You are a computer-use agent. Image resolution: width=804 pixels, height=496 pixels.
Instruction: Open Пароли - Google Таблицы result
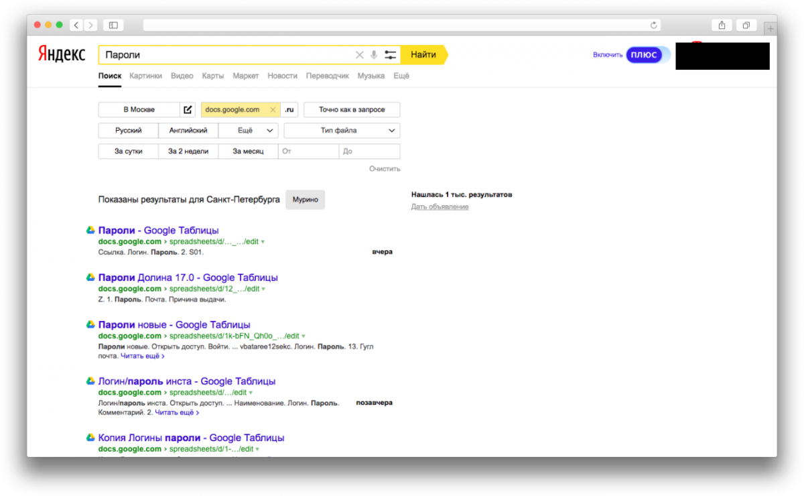click(x=158, y=231)
